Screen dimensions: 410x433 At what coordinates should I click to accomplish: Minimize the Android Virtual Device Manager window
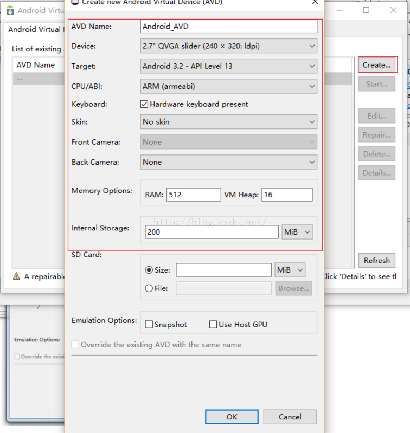tap(339, 10)
